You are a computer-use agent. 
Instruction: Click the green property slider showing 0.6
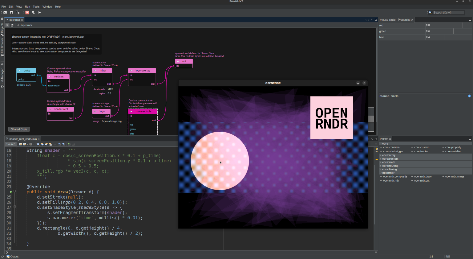pos(448,31)
